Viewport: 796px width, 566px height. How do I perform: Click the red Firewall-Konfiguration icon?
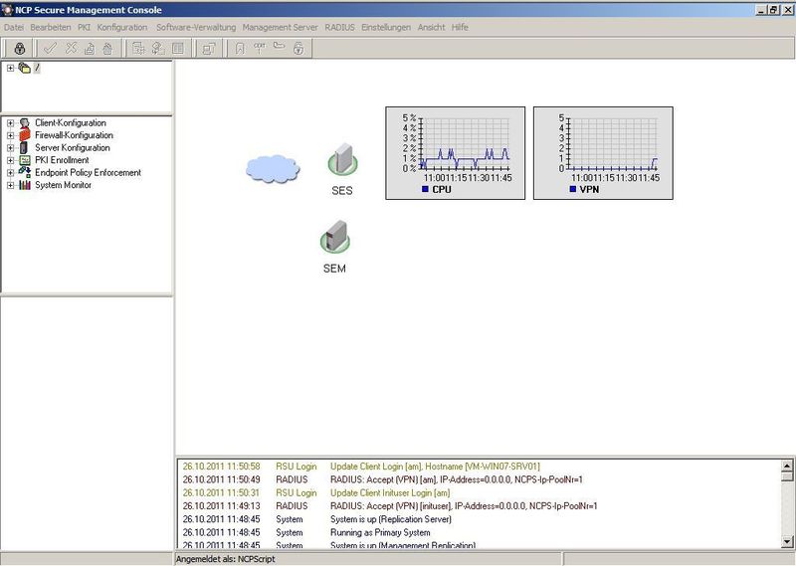(x=24, y=135)
